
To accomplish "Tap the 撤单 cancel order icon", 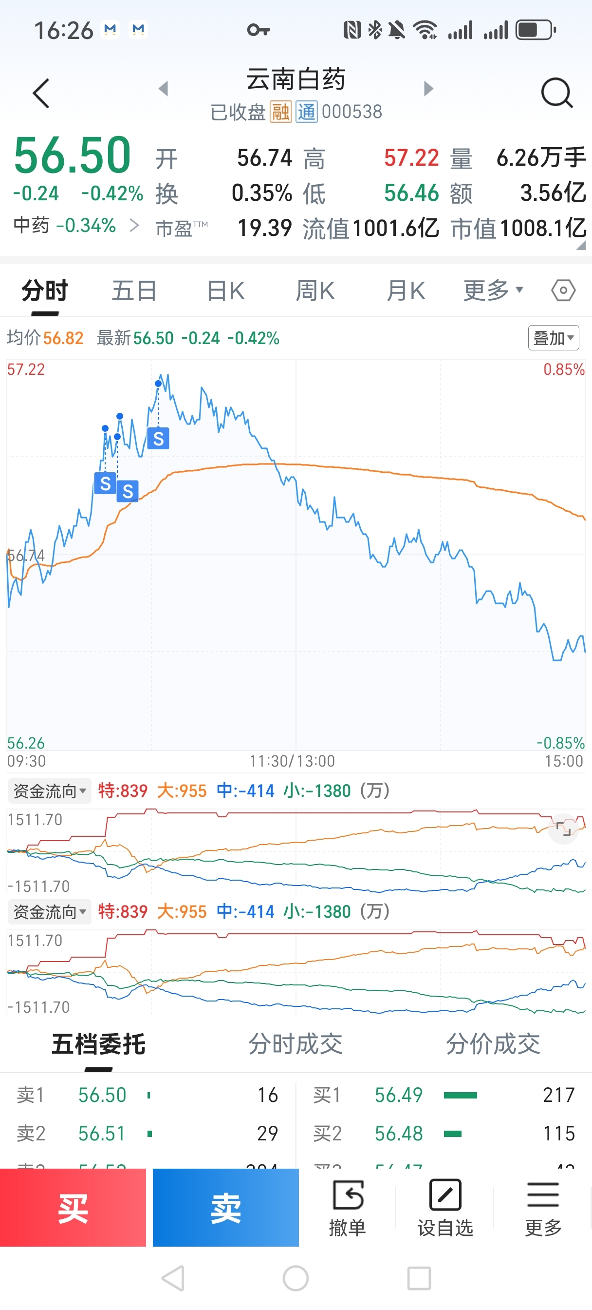I will tap(348, 1207).
